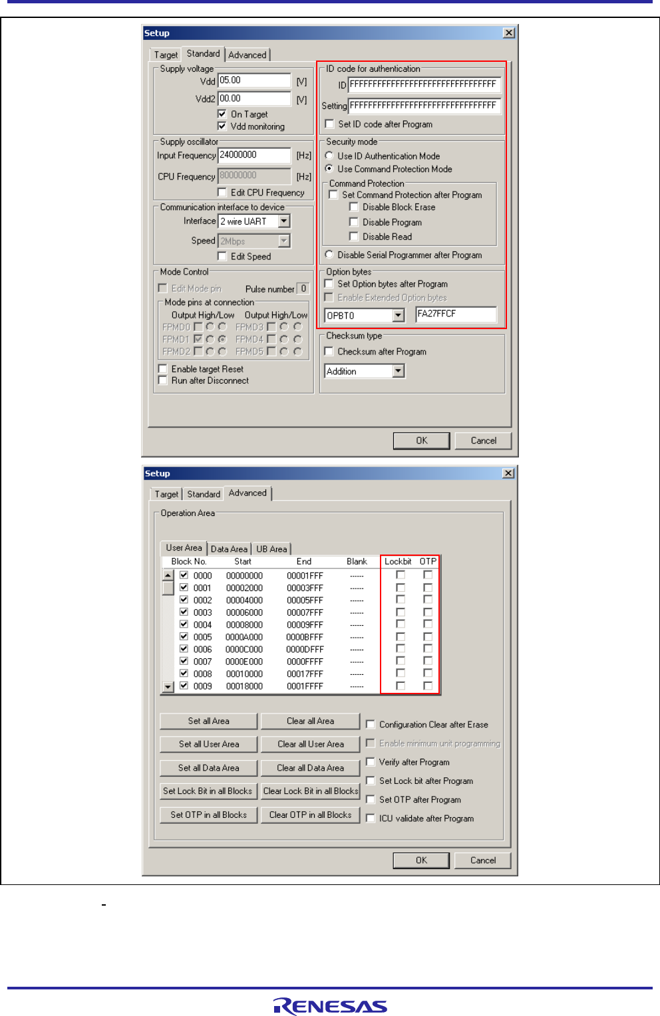Switch to Standard tab in lower Setup dialog
Image resolution: width=660 pixels, height=1016 pixels.
(204, 494)
